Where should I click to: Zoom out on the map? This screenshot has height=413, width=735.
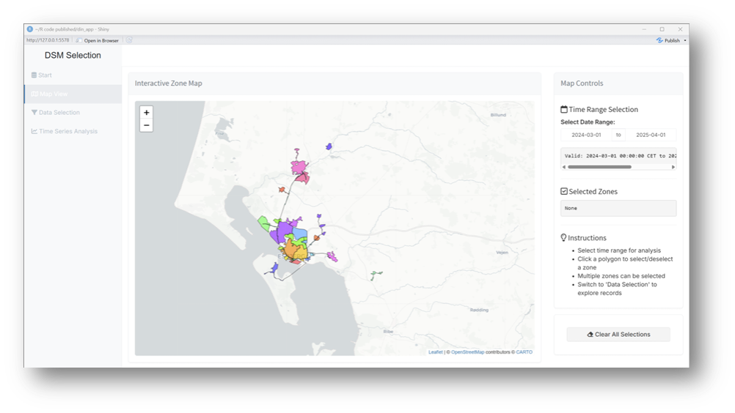pyautogui.click(x=147, y=125)
